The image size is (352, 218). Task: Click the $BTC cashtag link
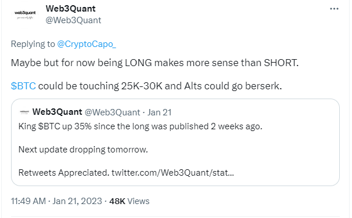(x=23, y=86)
